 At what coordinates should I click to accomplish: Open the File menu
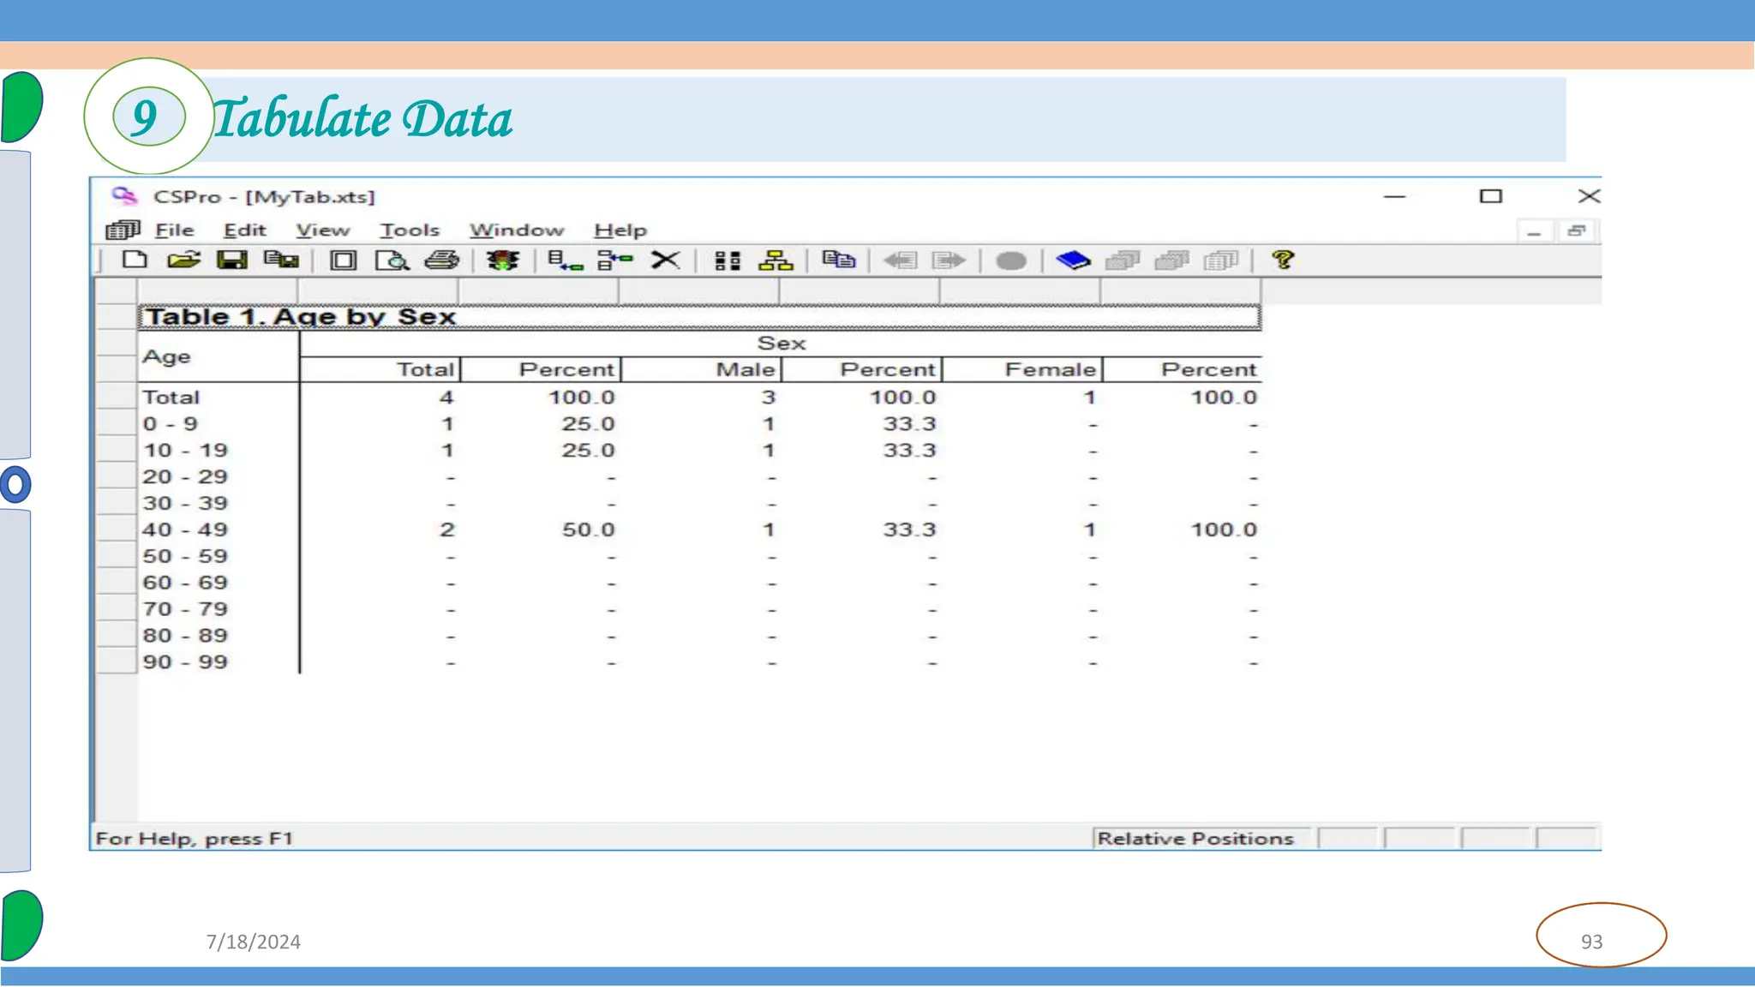[x=175, y=230]
